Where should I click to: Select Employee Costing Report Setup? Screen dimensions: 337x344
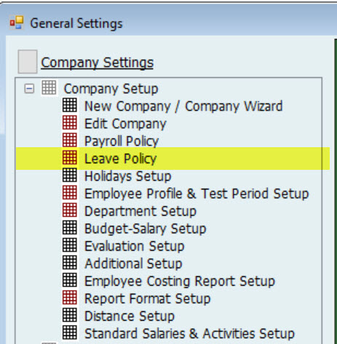click(180, 281)
